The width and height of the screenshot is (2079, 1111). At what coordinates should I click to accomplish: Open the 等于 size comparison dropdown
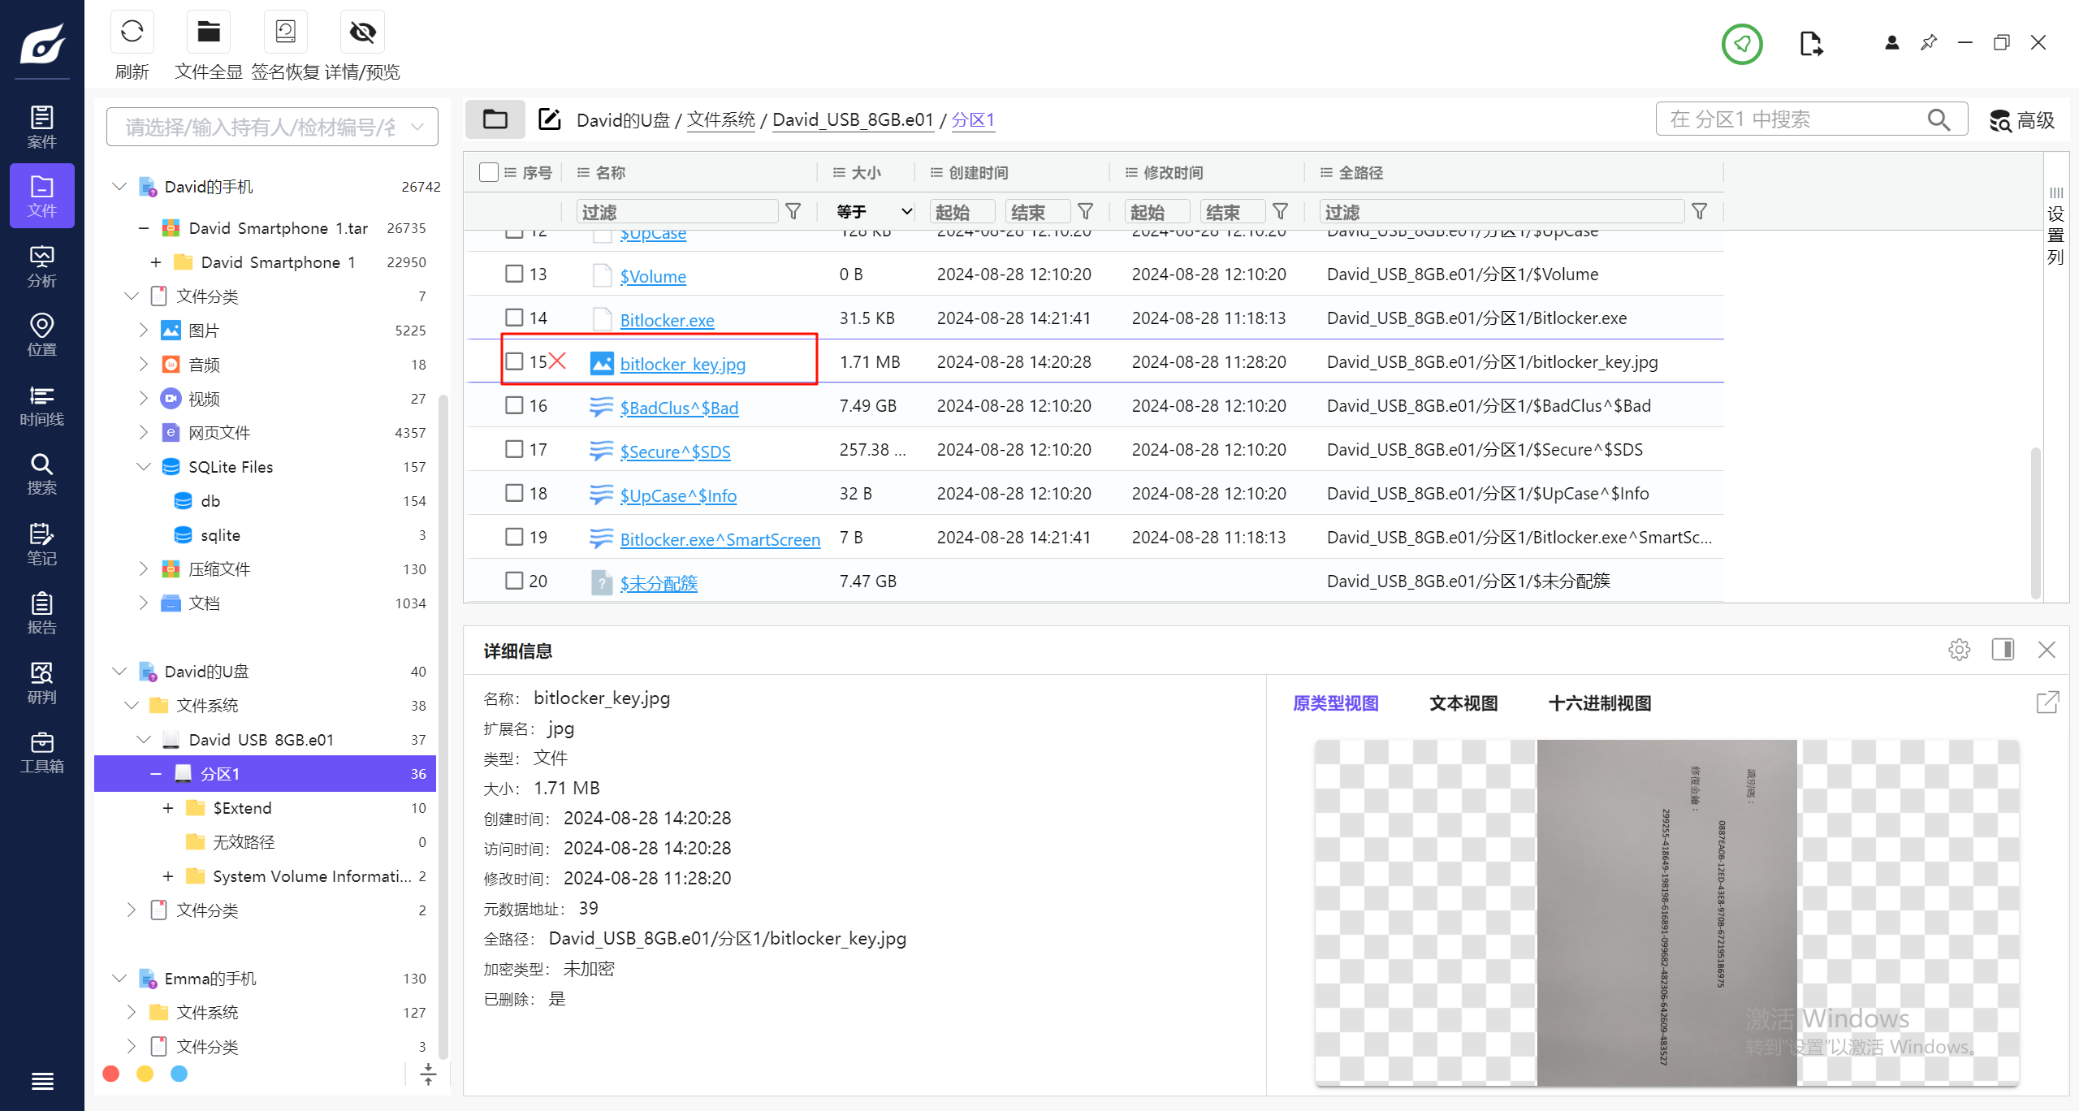(x=873, y=212)
